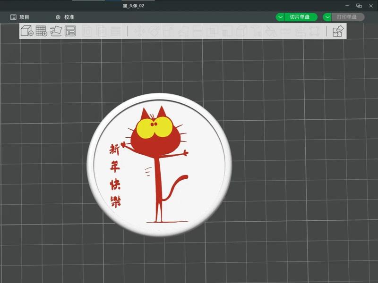Switch to the 校准 tab
The image size is (378, 283).
[x=65, y=17]
